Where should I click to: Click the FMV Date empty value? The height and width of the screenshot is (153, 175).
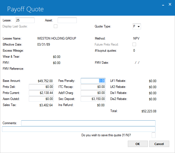pyautogui.click(x=137, y=63)
